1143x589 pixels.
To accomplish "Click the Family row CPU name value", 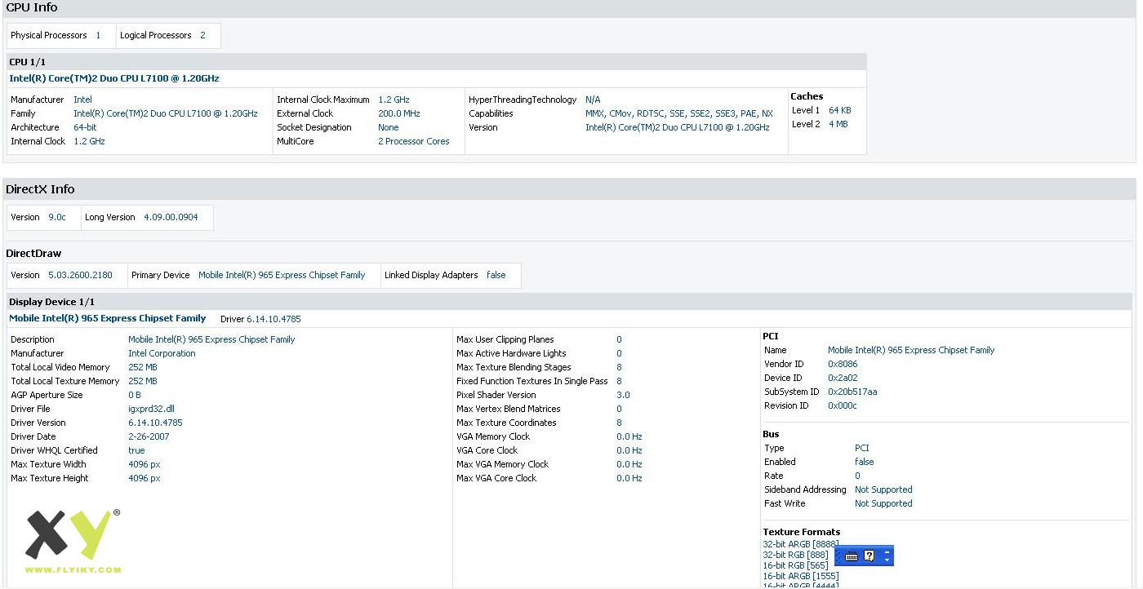I will 166,113.
